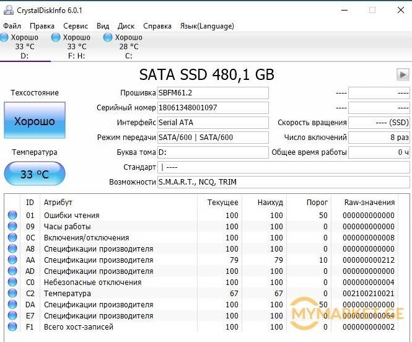
Task: Click status orb for attribute AD row
Action: [x=12, y=271]
